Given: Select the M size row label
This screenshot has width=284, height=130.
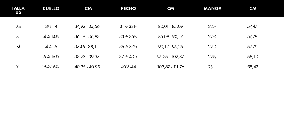Looking at the screenshot, I should [18, 47].
